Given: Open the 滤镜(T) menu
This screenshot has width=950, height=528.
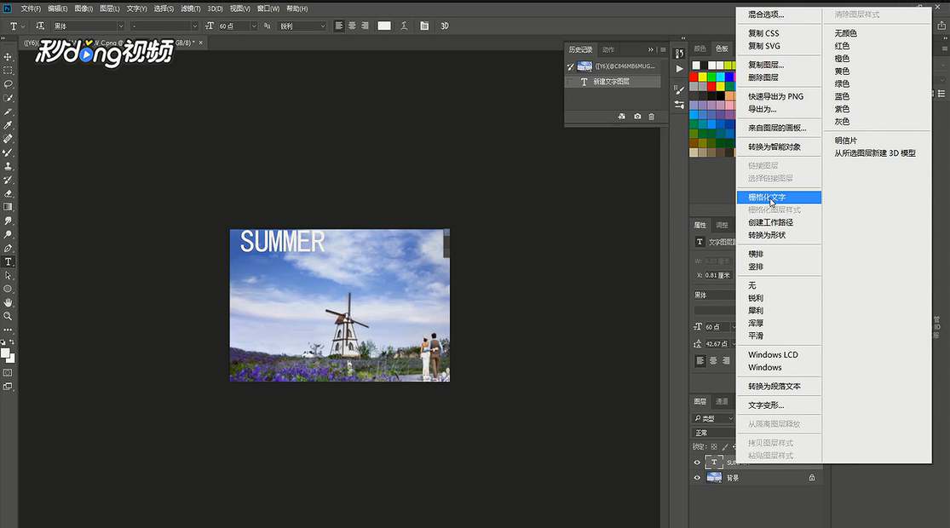Looking at the screenshot, I should pyautogui.click(x=190, y=9).
